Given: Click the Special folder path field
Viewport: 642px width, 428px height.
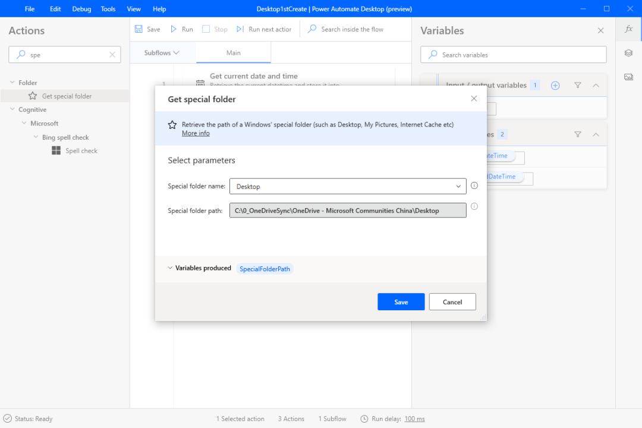Looking at the screenshot, I should coord(348,210).
